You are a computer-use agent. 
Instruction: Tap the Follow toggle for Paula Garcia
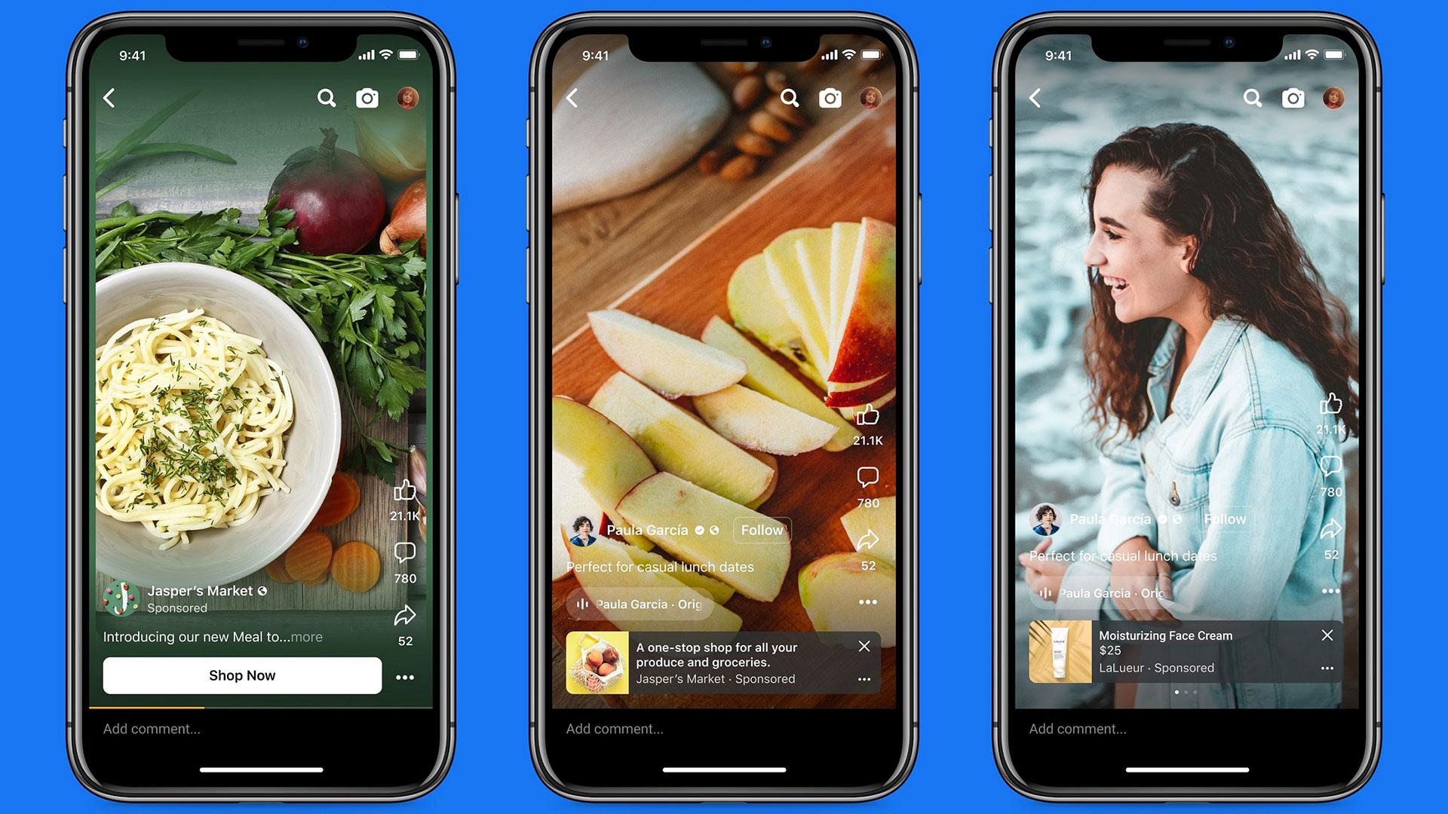764,529
